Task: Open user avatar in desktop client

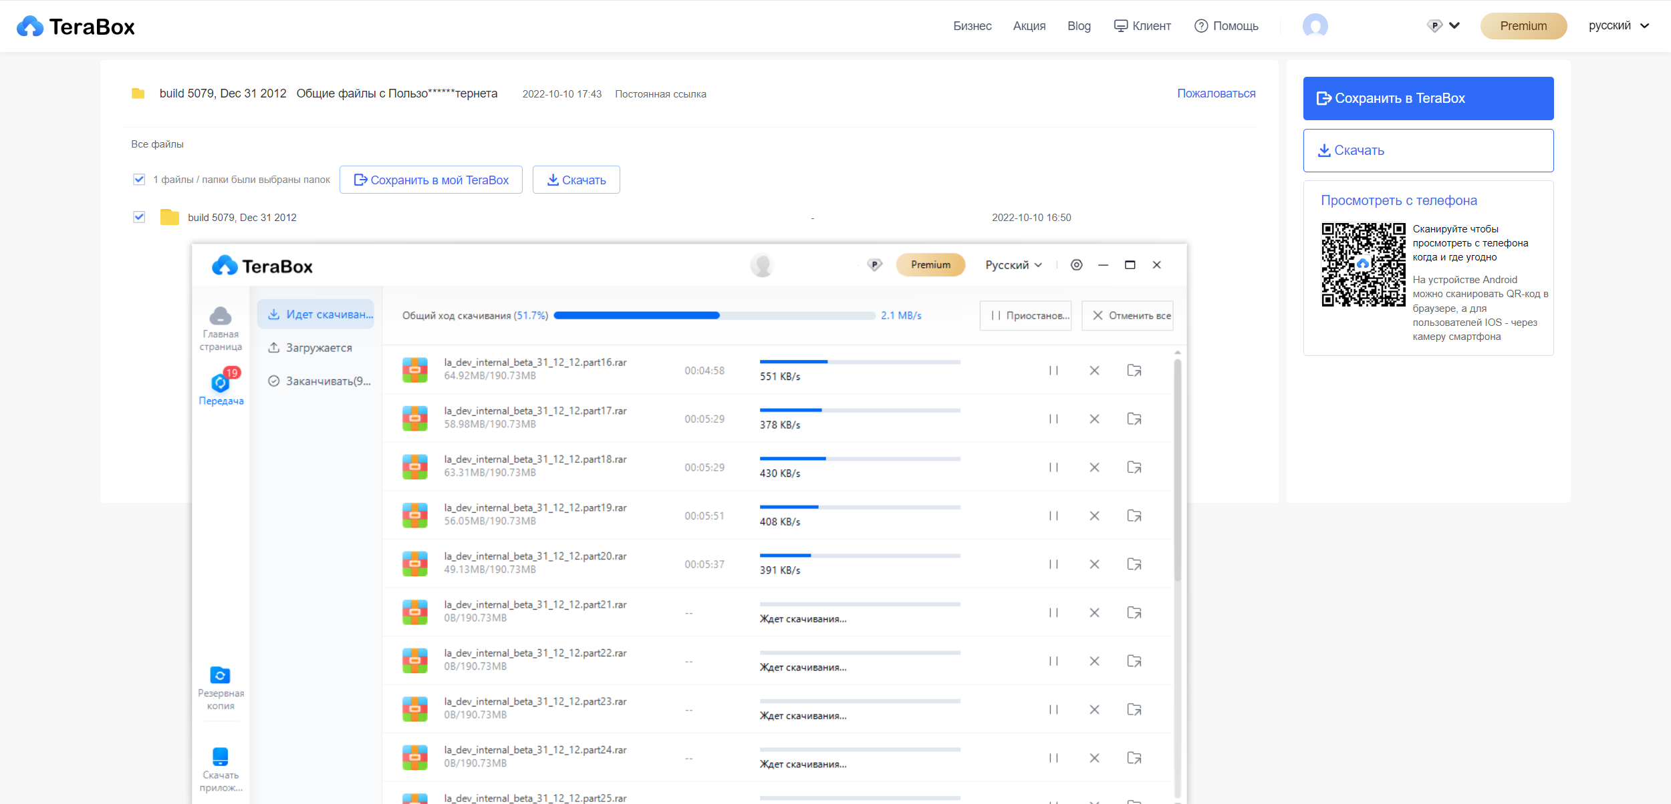Action: click(762, 265)
